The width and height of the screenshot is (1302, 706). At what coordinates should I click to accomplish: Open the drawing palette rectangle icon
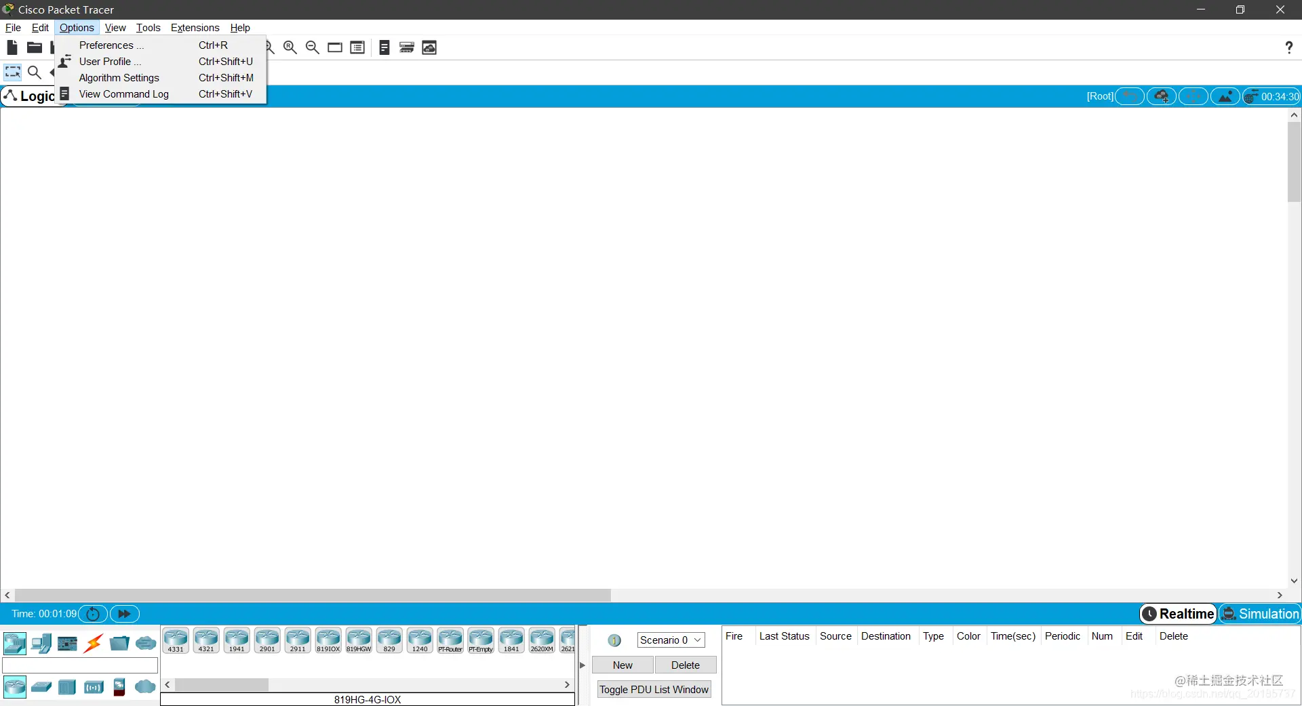[335, 47]
